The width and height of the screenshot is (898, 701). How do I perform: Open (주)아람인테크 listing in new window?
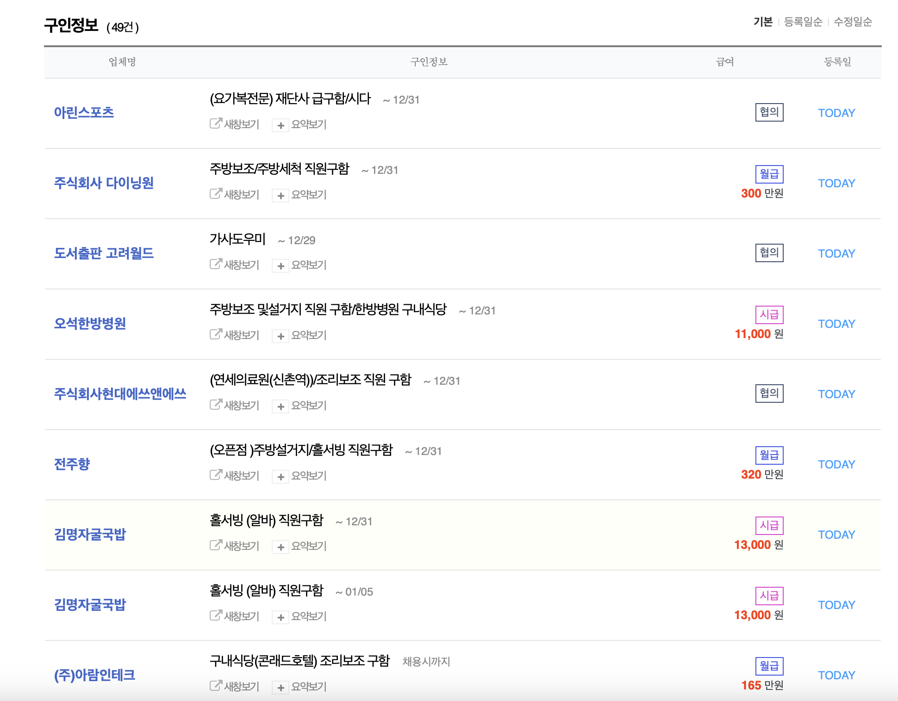click(x=234, y=686)
